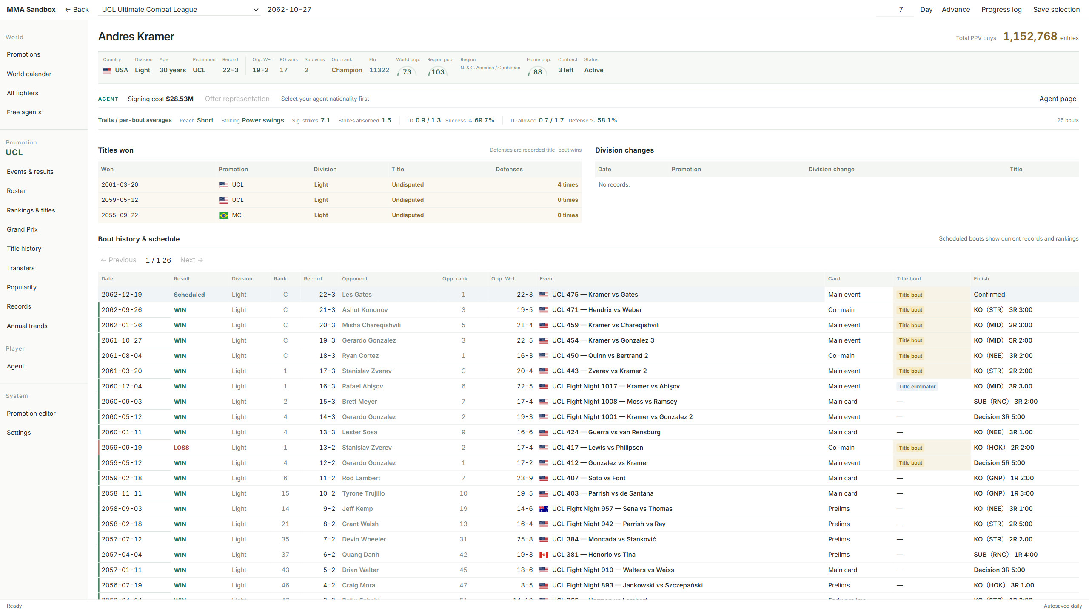Open Settings

click(x=19, y=433)
